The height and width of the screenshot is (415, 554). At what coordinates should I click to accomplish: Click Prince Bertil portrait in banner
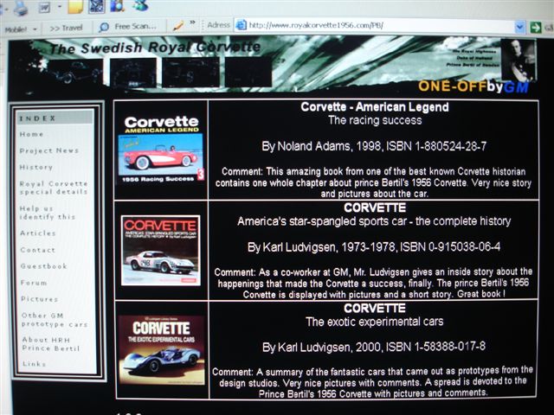(x=518, y=60)
